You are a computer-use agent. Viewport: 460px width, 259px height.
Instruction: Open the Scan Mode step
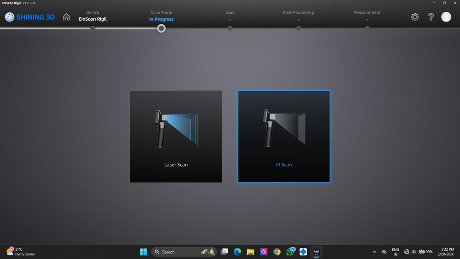coord(161,16)
